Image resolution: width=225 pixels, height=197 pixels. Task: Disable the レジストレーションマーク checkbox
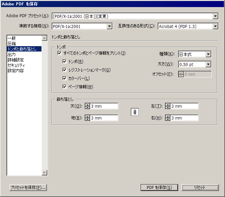tap(65, 70)
